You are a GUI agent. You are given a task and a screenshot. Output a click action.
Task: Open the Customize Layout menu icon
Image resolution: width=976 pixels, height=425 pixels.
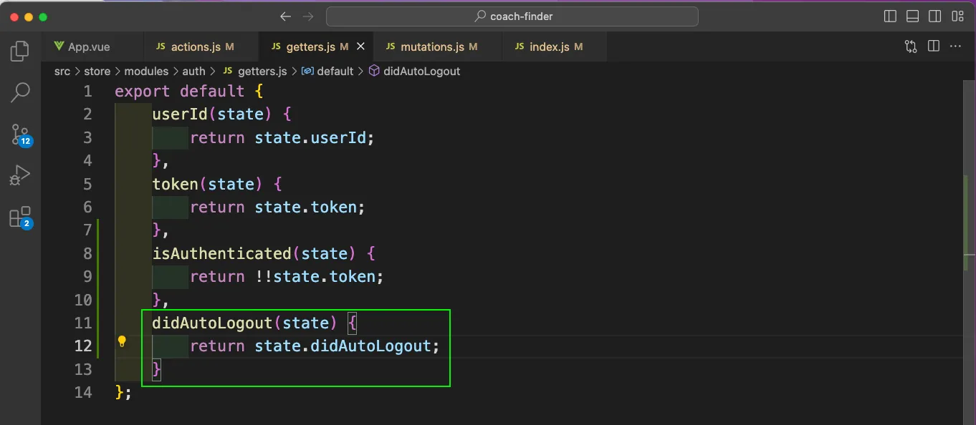(957, 16)
